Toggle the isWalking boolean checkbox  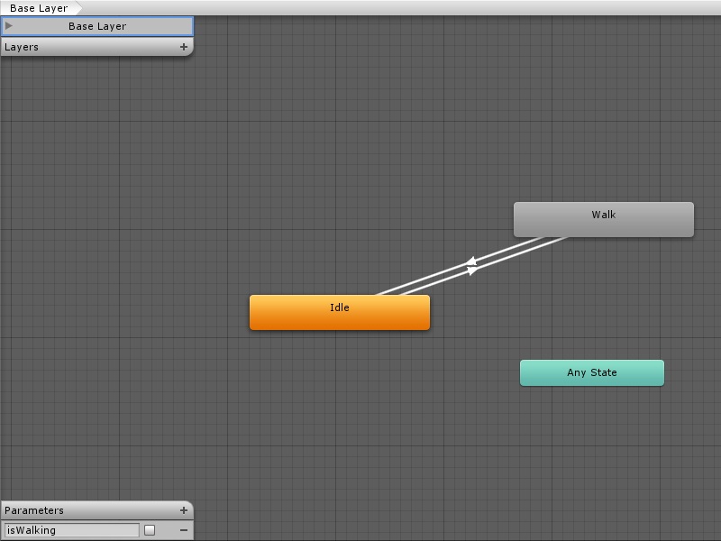tap(150, 530)
